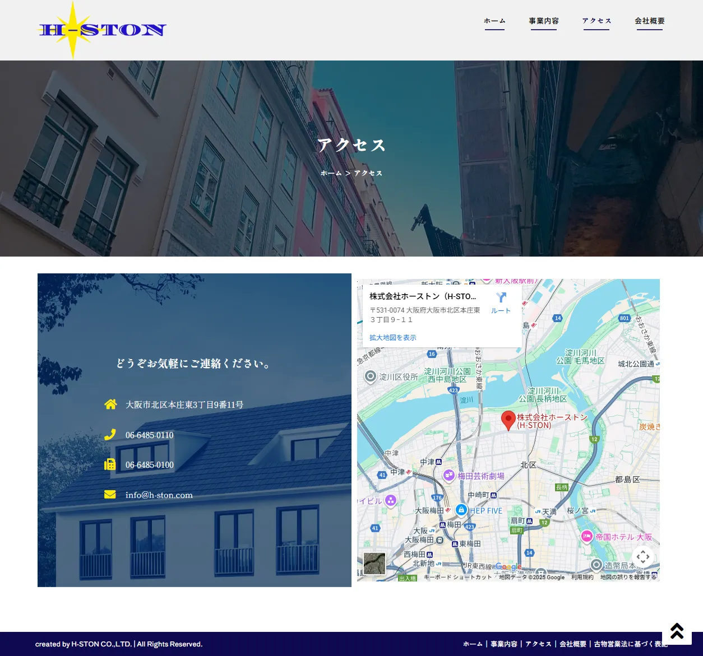Click the yellow phone handset icon
The width and height of the screenshot is (703, 656).
tap(110, 435)
